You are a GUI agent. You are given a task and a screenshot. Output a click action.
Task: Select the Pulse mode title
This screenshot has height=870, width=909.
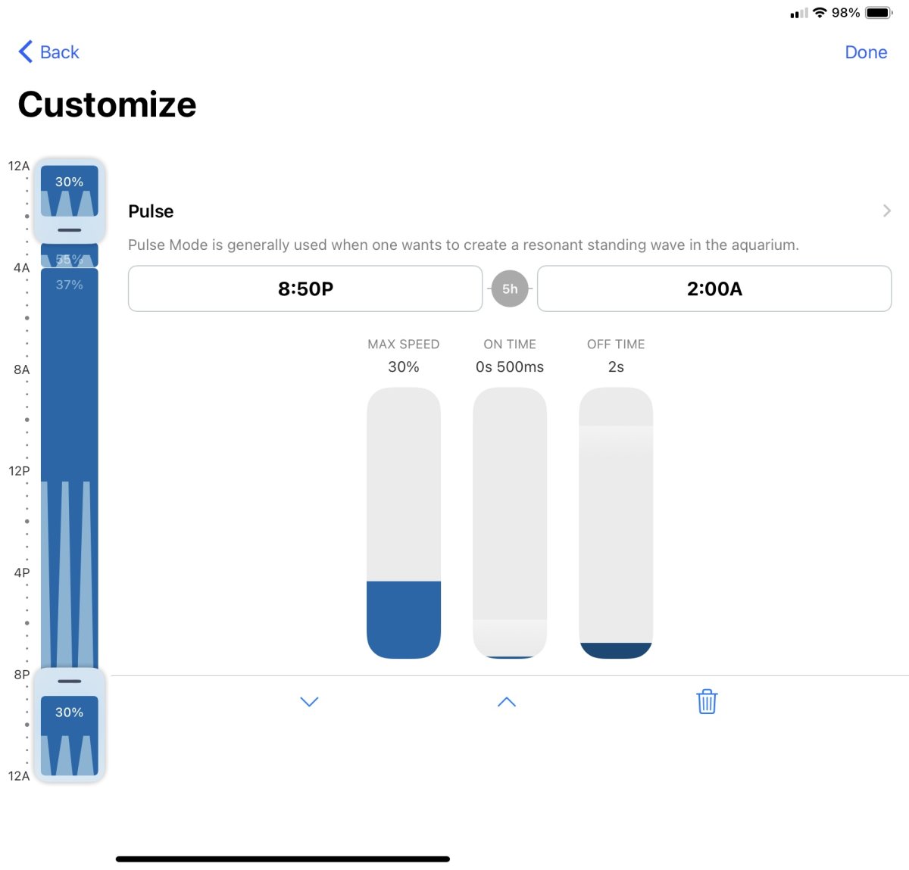pyautogui.click(x=151, y=211)
